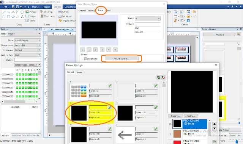Select the Rectangle draw tool
Image resolution: width=243 pixels, height=144 pixels.
tap(8, 17)
